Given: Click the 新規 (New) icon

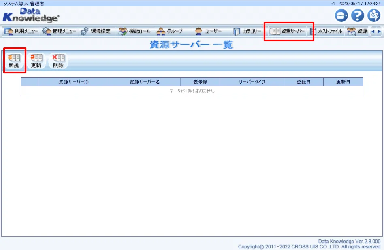Looking at the screenshot, I should [14, 60].
